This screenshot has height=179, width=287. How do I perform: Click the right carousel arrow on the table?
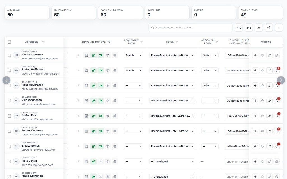pos(281,80)
